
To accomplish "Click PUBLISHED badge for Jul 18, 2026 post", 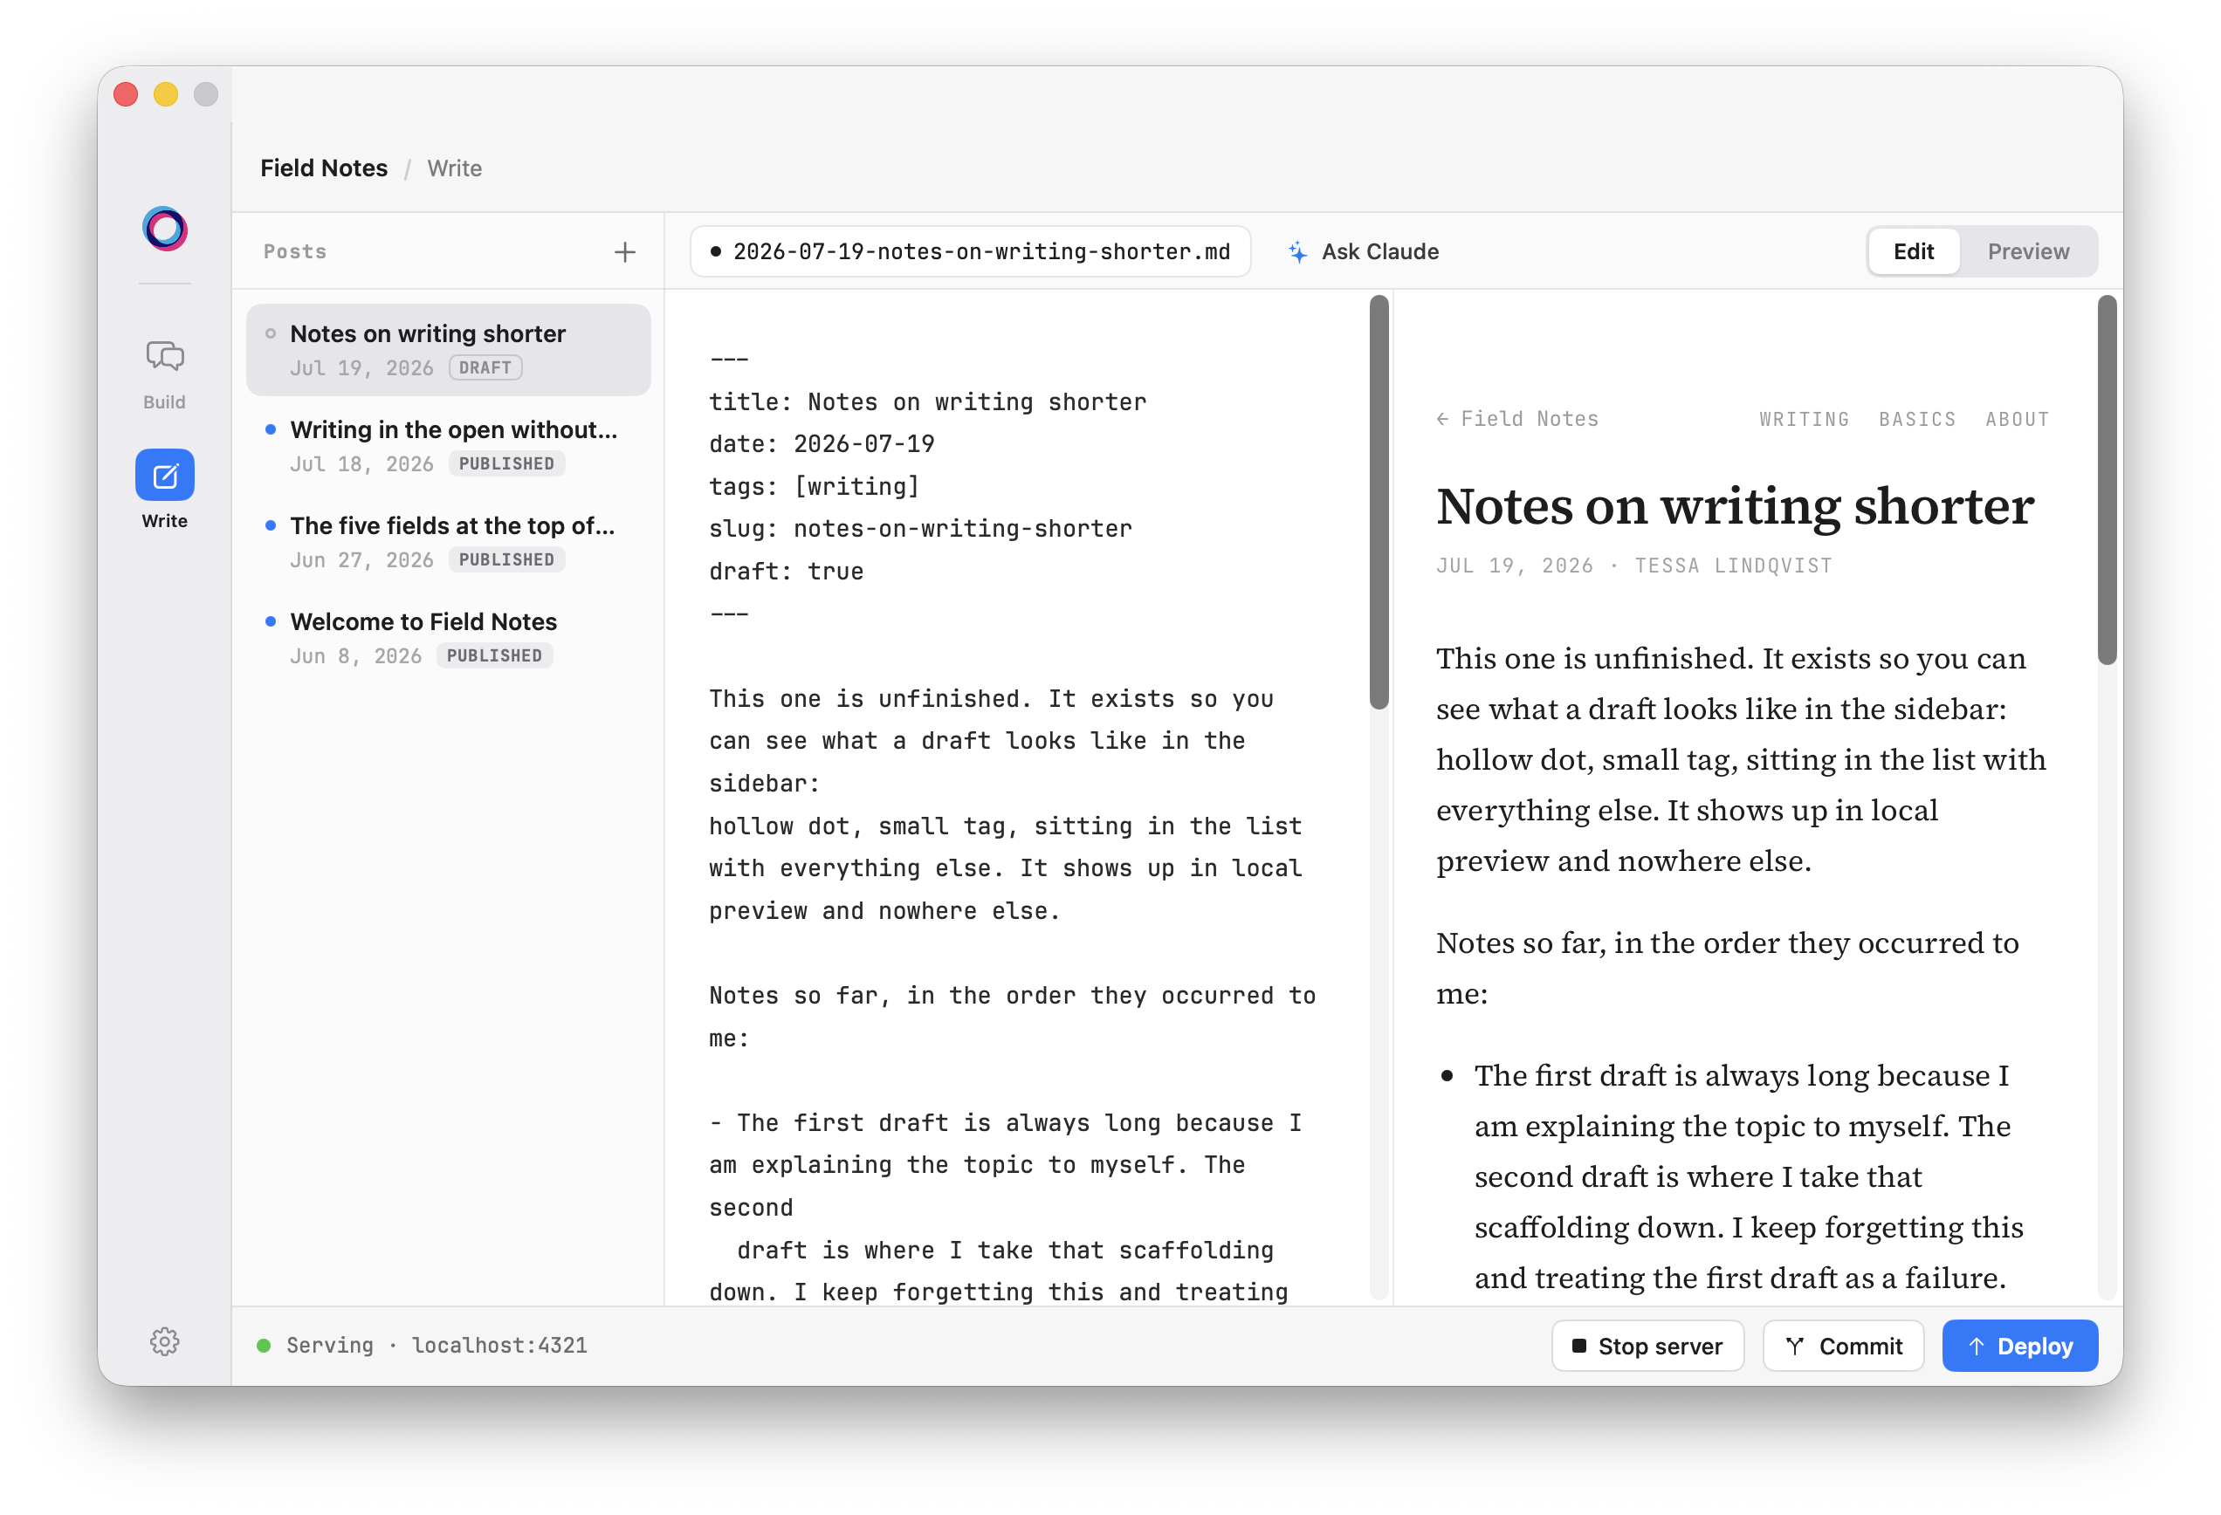I will click(506, 463).
